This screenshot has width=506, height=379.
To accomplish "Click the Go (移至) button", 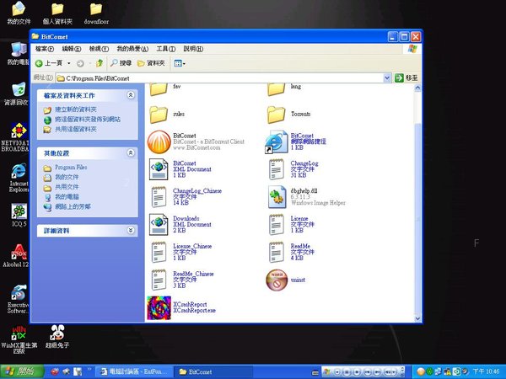I will [x=406, y=77].
